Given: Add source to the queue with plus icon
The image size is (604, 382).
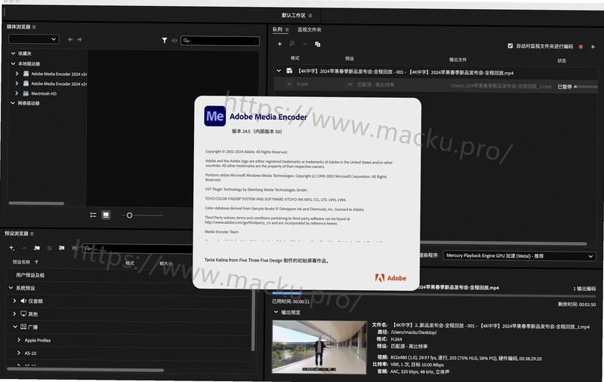Looking at the screenshot, I should [279, 44].
